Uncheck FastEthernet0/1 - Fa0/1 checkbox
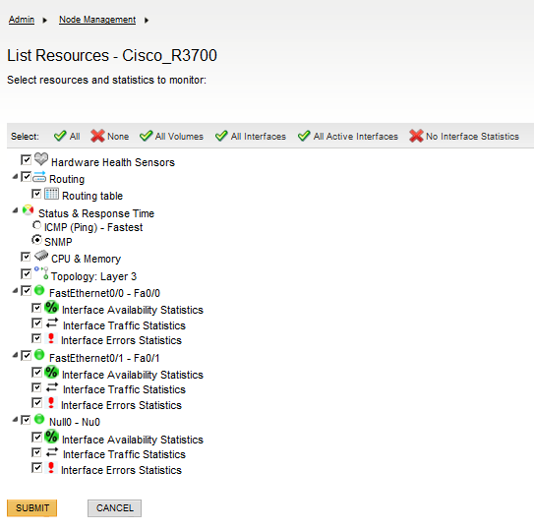This screenshot has height=530, width=534. click(x=26, y=355)
